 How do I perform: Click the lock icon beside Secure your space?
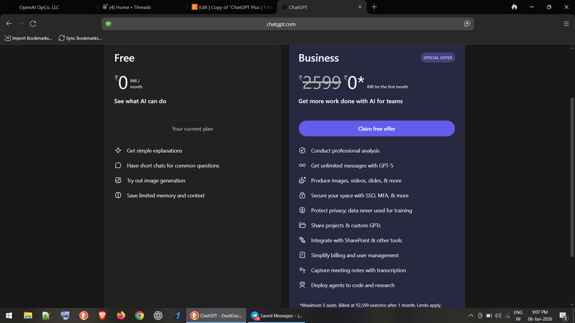[302, 195]
